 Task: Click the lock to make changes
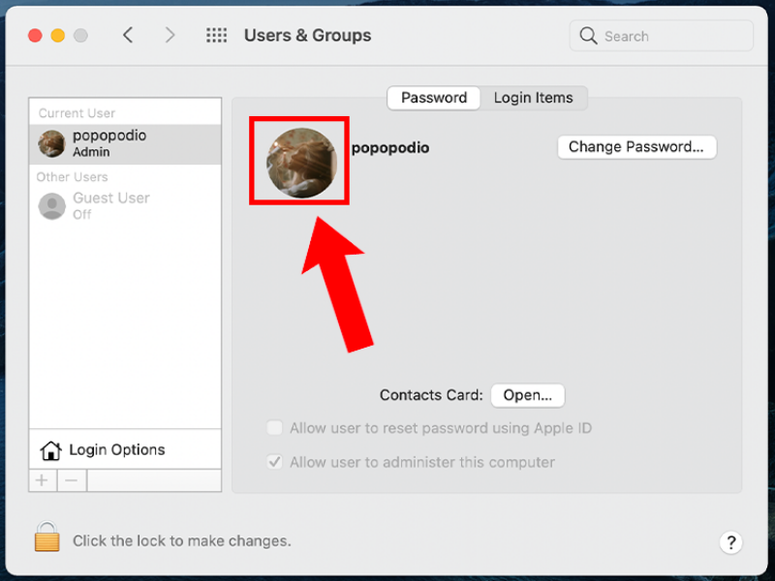[46, 536]
